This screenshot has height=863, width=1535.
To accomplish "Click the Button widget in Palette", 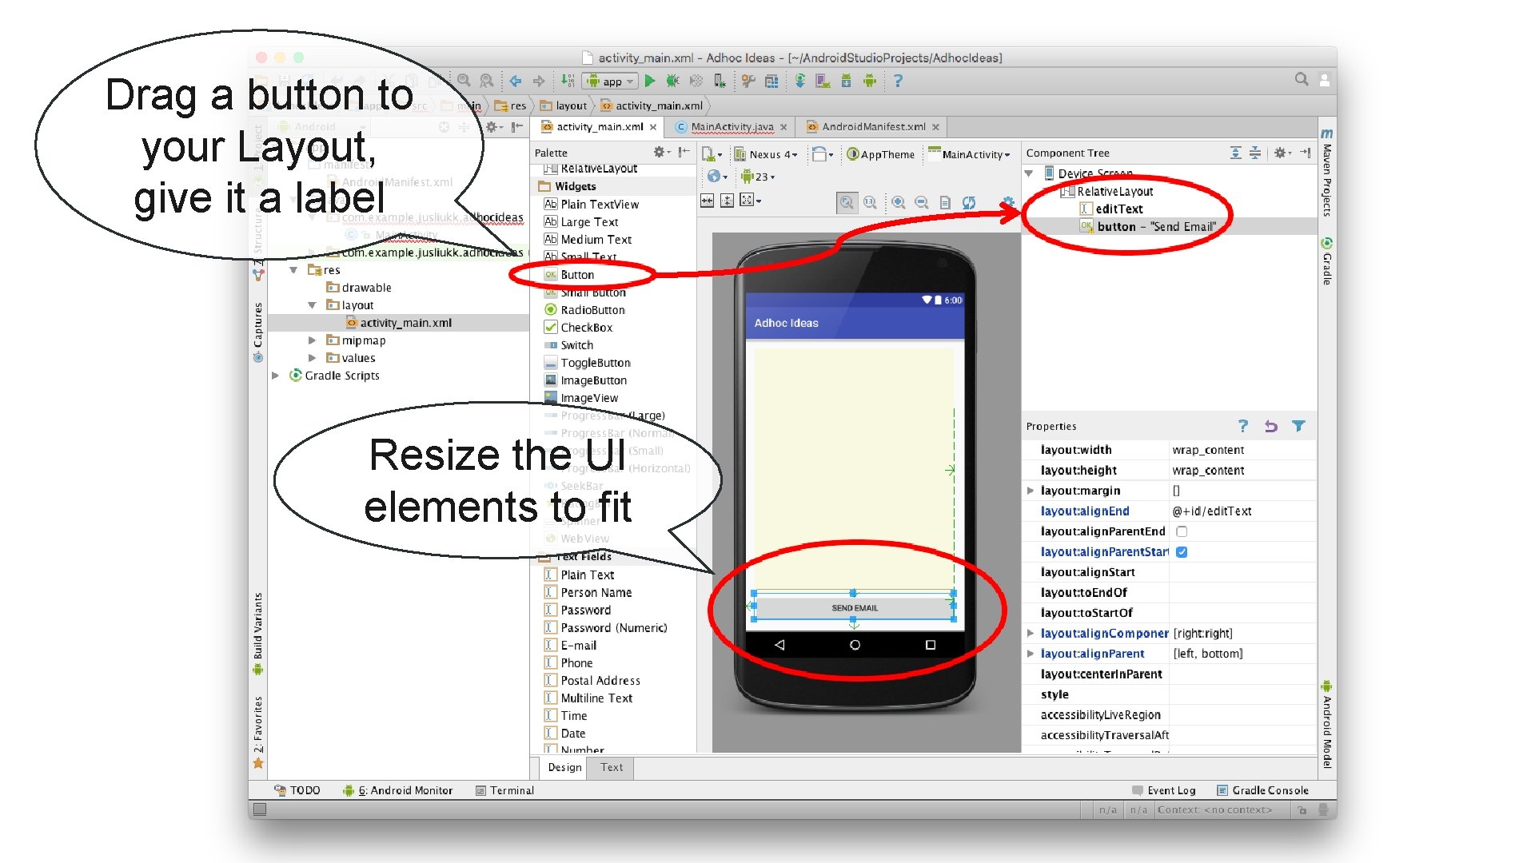I will point(578,275).
